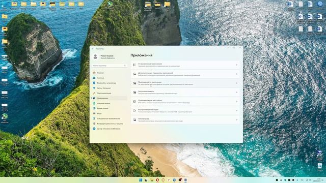The image size is (326, 183).
Task: Open the Автозагрузка chevron arrow
Action: (x=236, y=120)
